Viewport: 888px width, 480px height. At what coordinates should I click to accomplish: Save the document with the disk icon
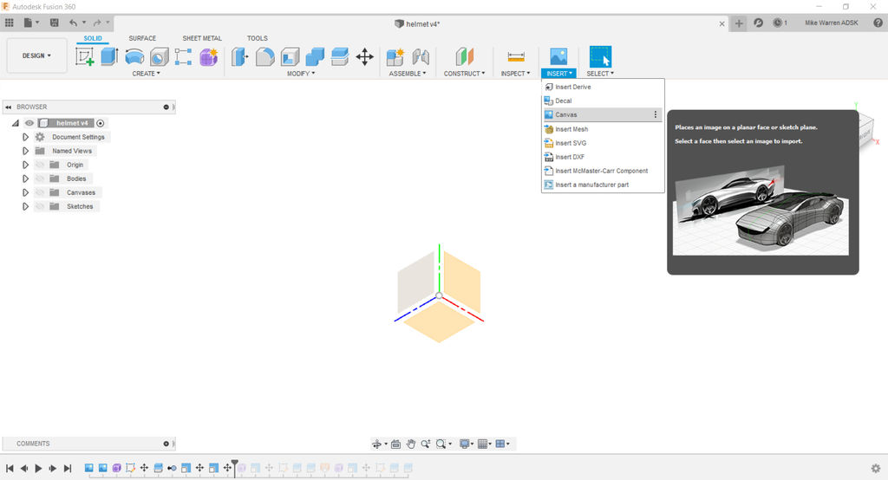tap(55, 23)
